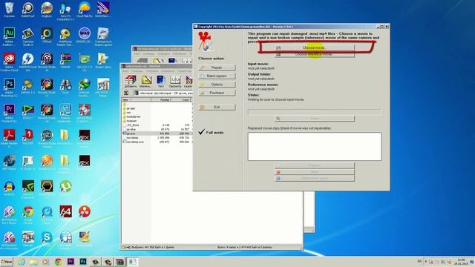Select the toolswin folder in WinRAR
Screen dimensions: 475x267
(131, 121)
